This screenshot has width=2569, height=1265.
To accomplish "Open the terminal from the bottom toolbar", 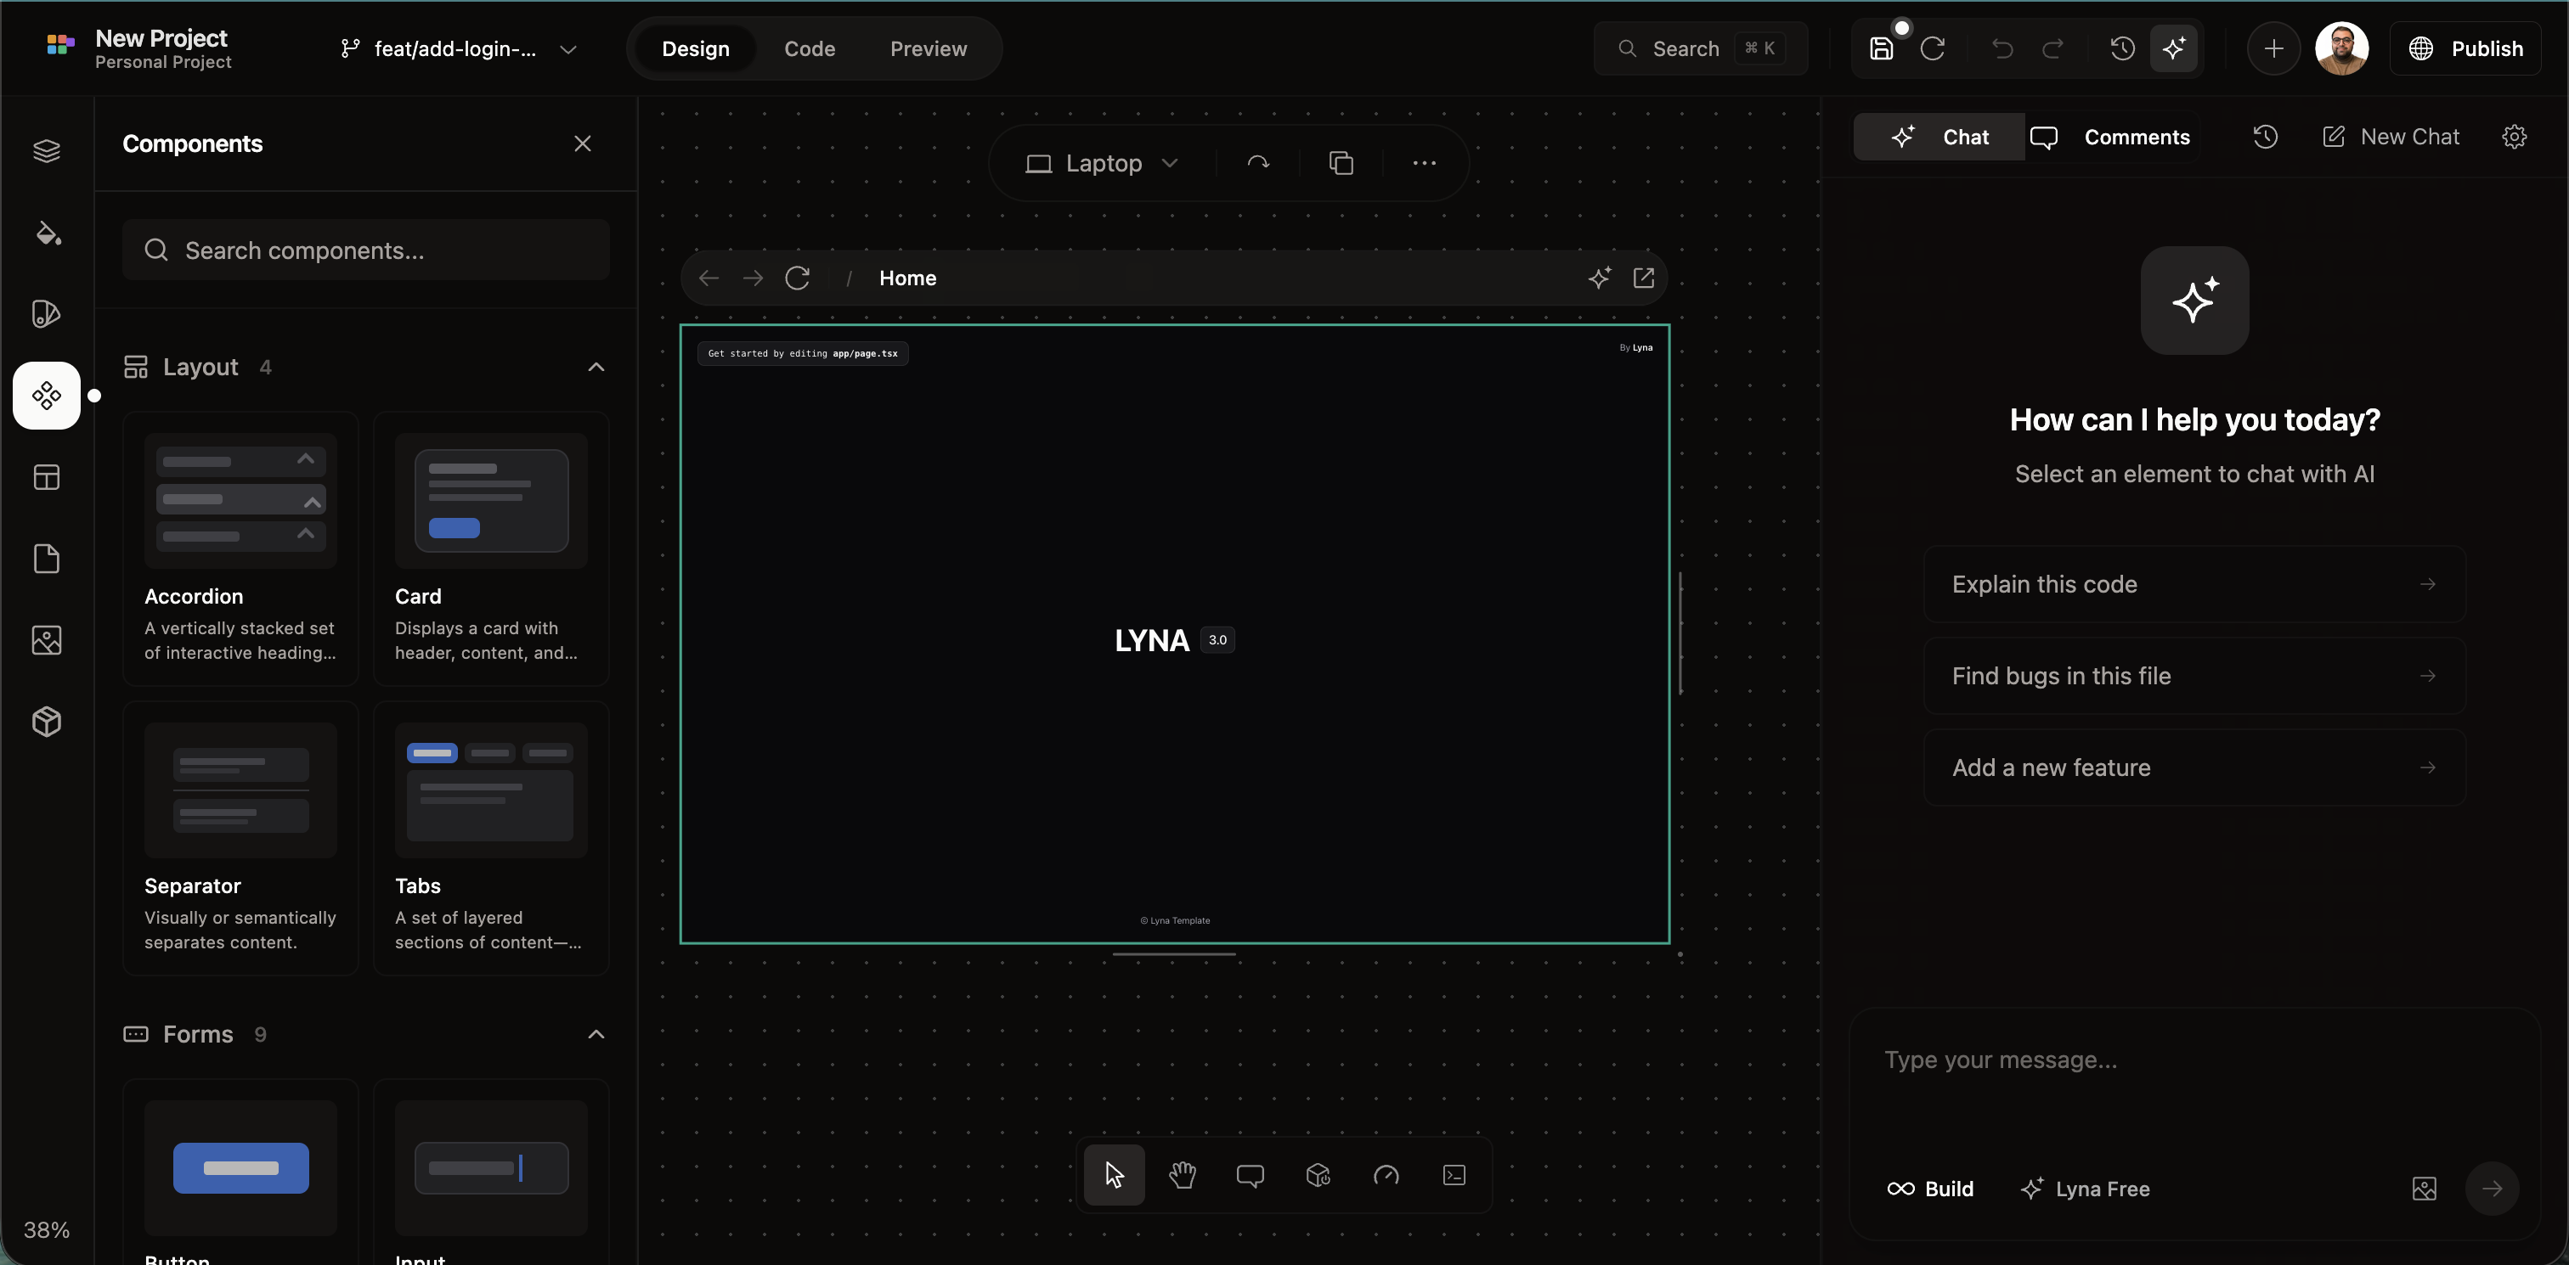I will (x=1453, y=1175).
